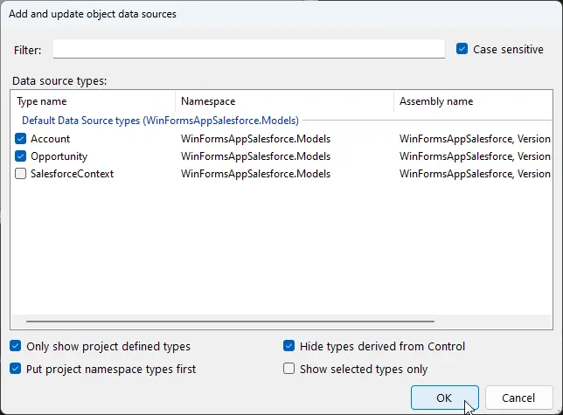563x415 pixels.
Task: Click inside the Filter text field
Action: tap(249, 49)
